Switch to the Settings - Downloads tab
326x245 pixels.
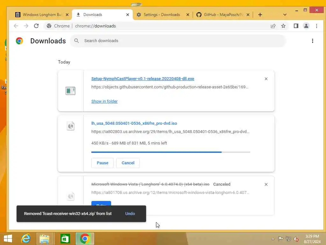coord(162,15)
